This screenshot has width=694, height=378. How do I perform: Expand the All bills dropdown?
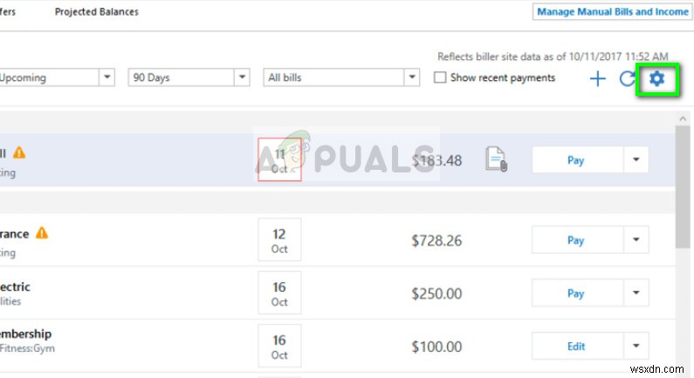click(411, 78)
